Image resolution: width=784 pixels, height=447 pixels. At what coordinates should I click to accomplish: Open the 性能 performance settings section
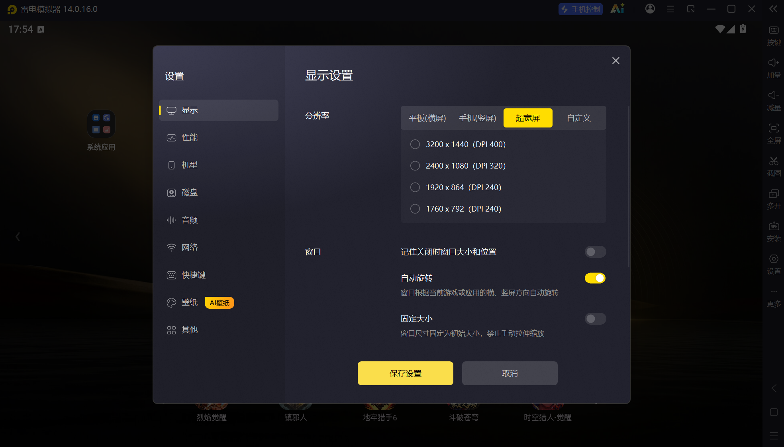[x=218, y=138]
